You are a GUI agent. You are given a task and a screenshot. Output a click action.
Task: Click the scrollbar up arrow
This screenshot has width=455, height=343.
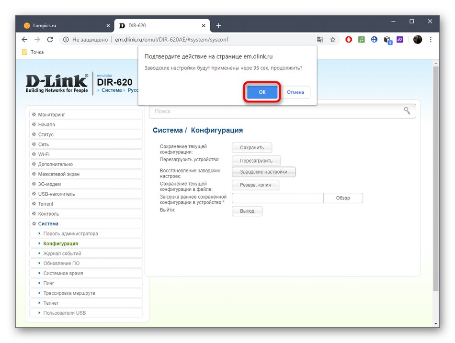point(436,63)
